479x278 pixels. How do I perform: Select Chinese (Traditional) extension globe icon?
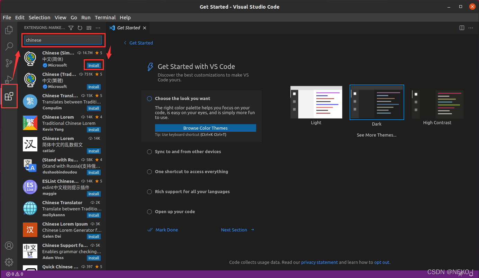tap(30, 80)
